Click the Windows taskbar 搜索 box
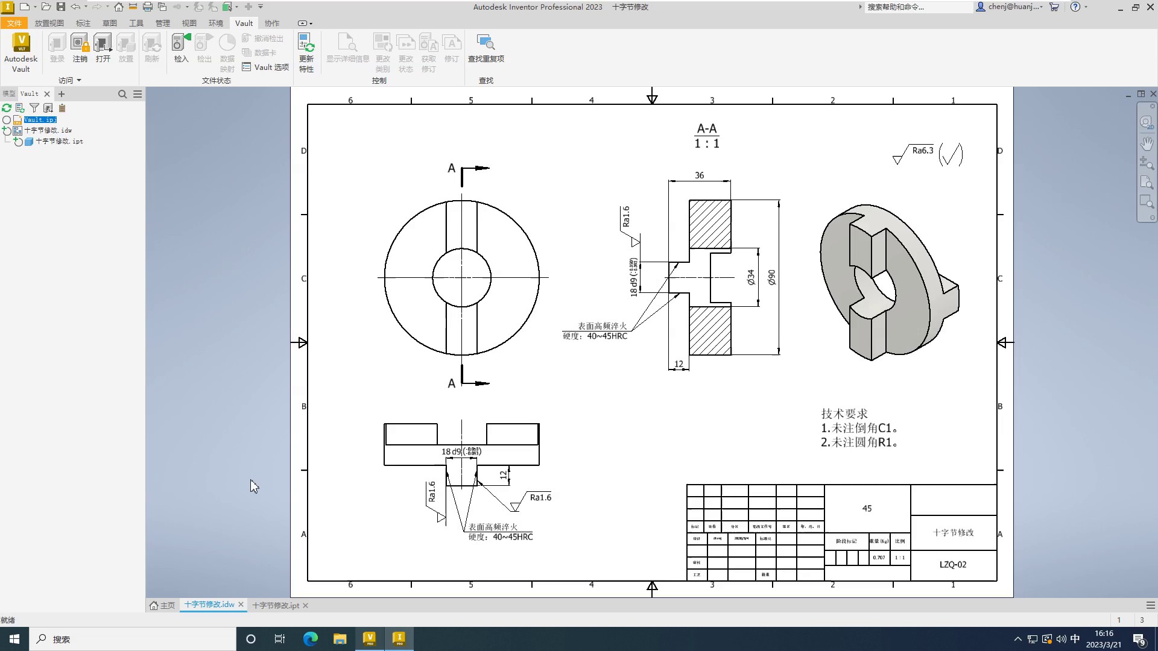This screenshot has height=651, width=1158. 133,639
